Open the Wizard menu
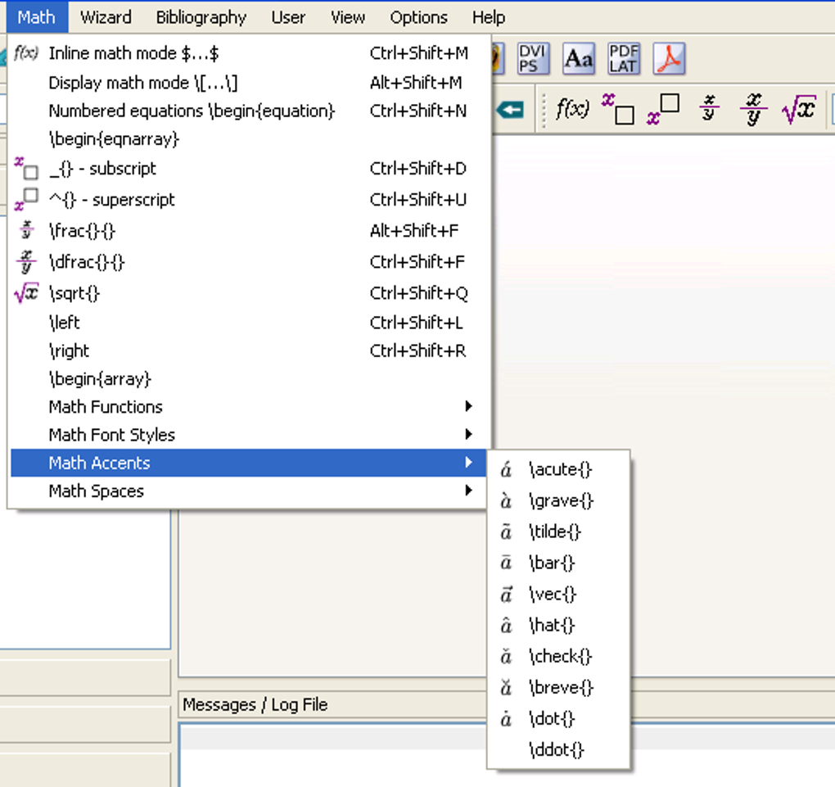The height and width of the screenshot is (787, 835). [106, 17]
